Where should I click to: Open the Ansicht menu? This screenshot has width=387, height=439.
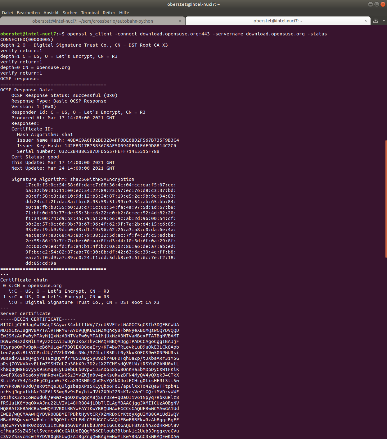coord(51,13)
